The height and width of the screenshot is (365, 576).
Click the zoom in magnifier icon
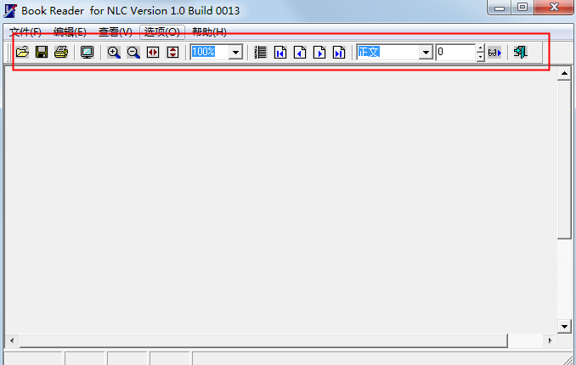114,52
